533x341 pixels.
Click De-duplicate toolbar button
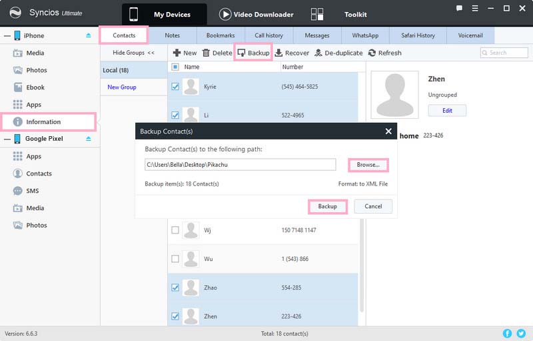point(338,53)
